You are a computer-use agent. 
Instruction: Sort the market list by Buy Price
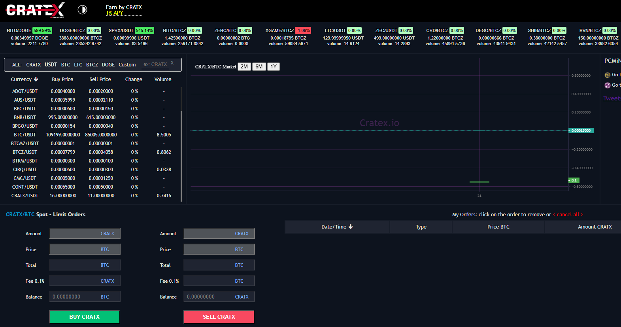coord(62,79)
